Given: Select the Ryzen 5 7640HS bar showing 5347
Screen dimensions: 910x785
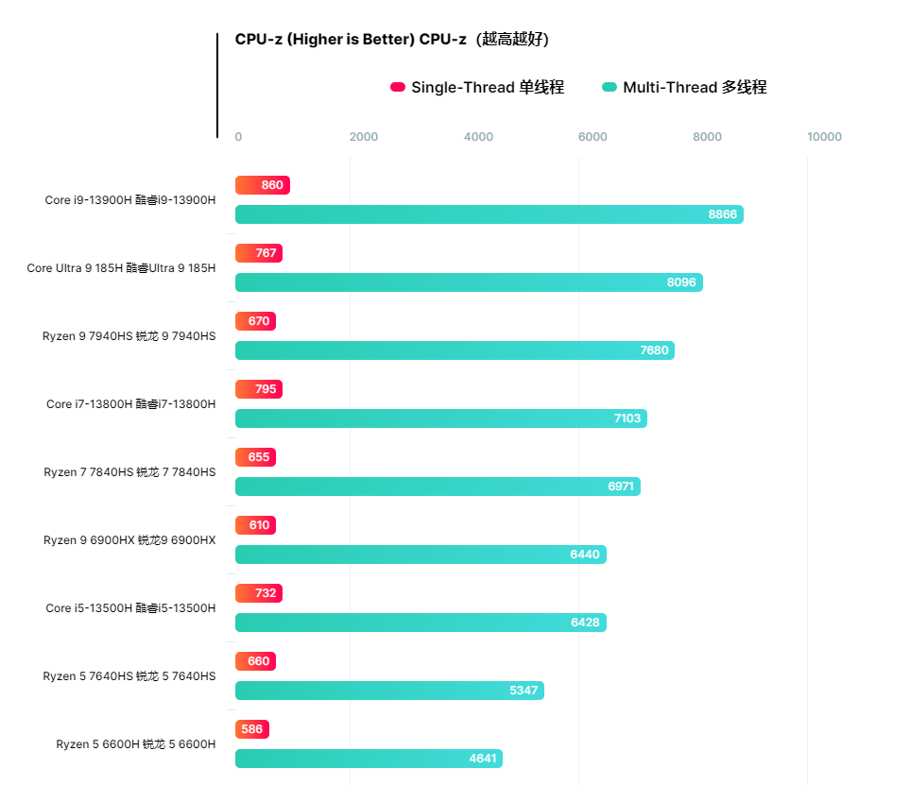Looking at the screenshot, I should tap(389, 691).
